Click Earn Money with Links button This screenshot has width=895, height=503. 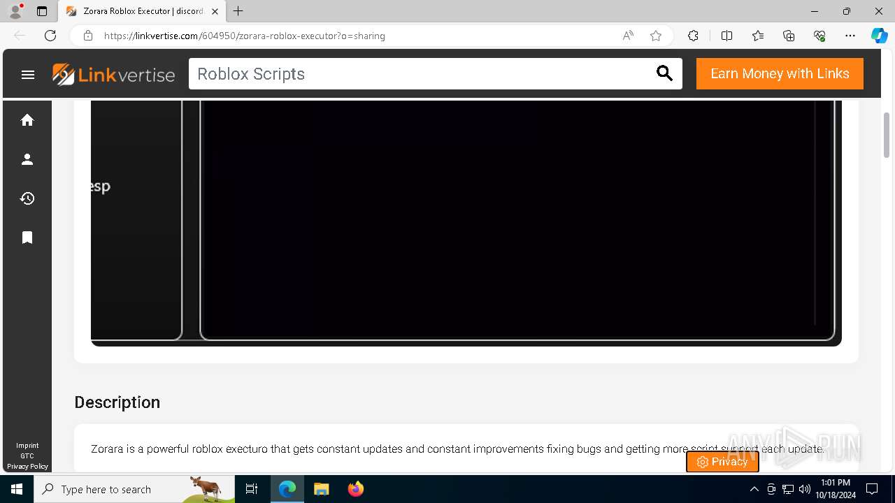pyautogui.click(x=780, y=73)
